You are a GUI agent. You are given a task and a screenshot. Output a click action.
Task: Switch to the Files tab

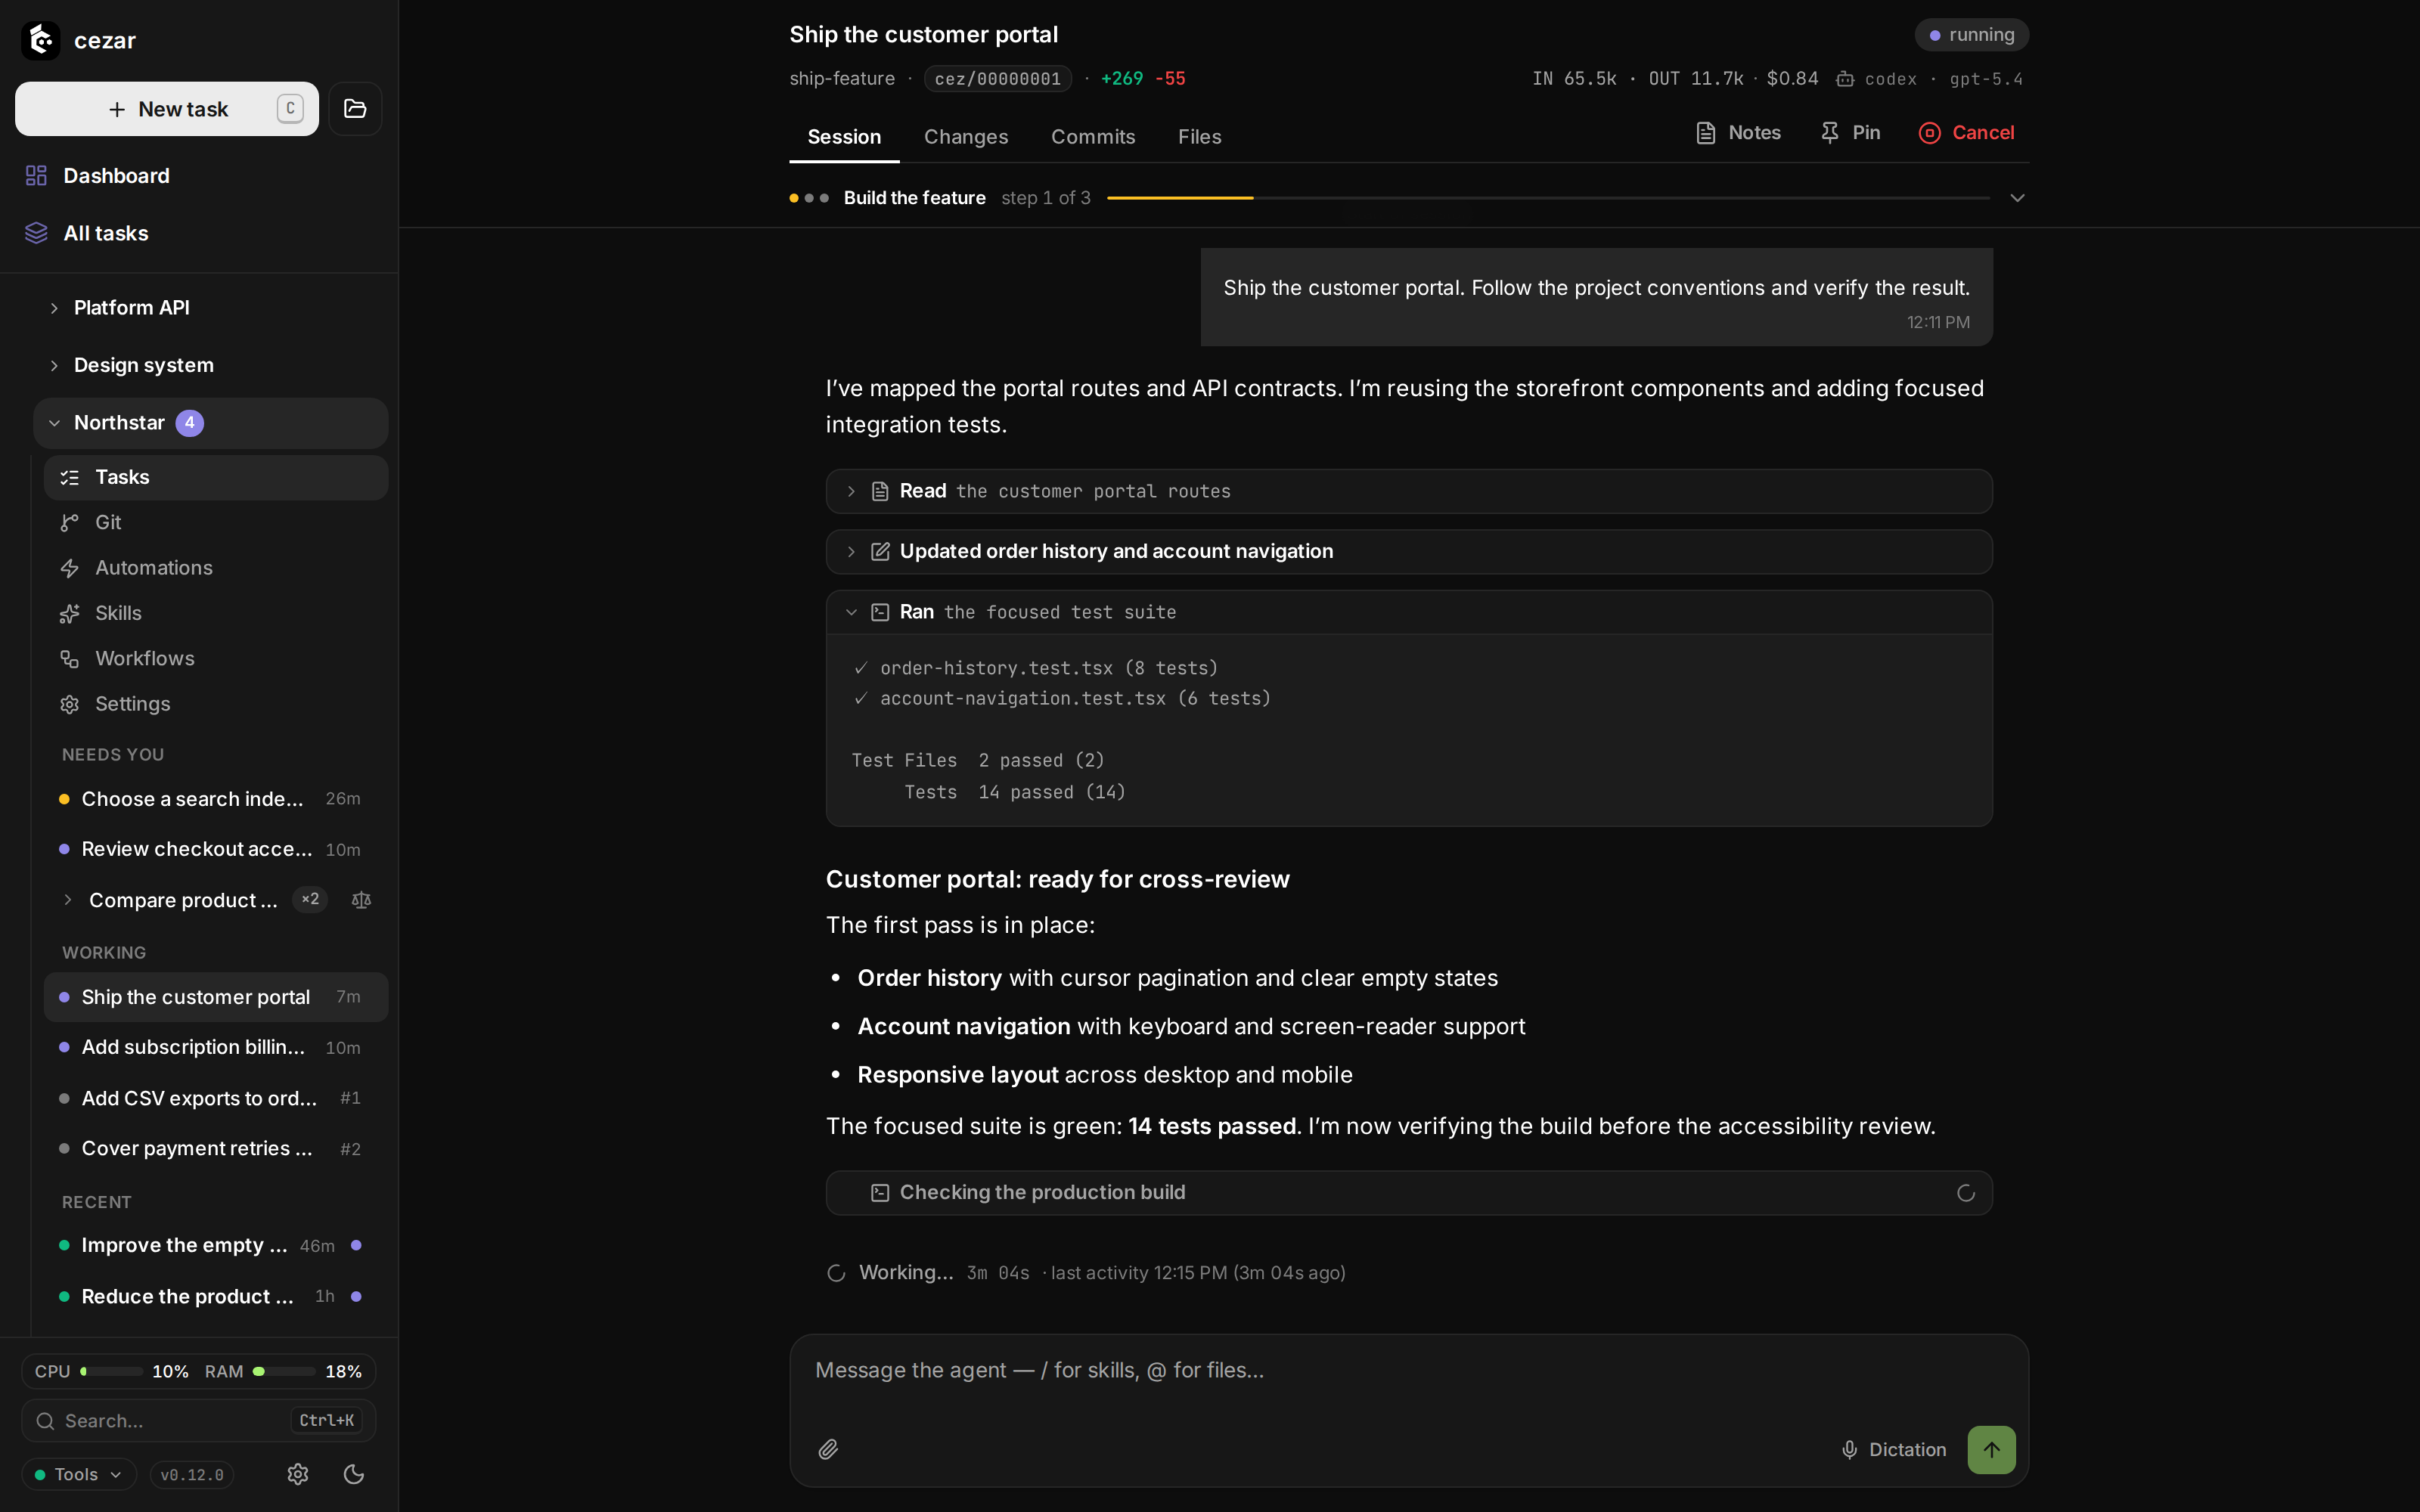pos(1199,137)
